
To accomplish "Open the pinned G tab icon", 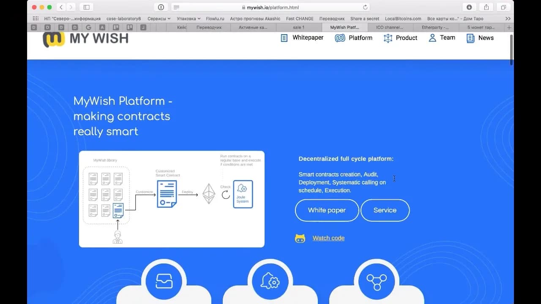I will (88, 27).
